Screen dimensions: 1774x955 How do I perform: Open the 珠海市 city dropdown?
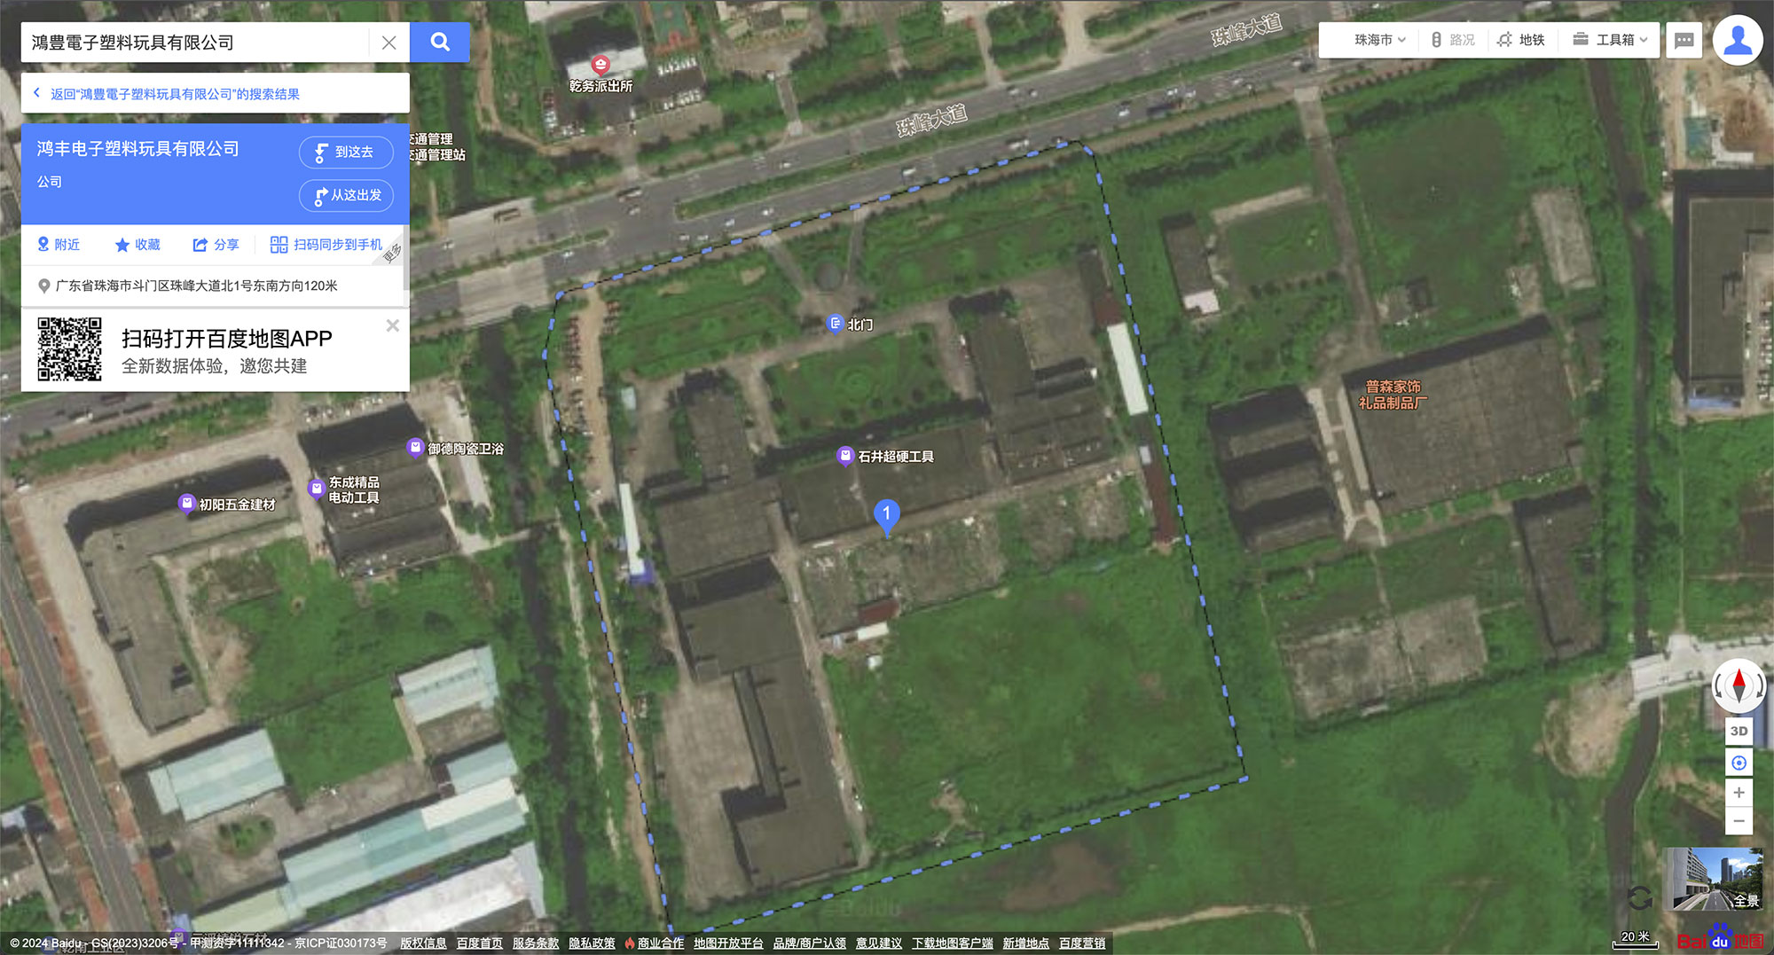tap(1379, 40)
